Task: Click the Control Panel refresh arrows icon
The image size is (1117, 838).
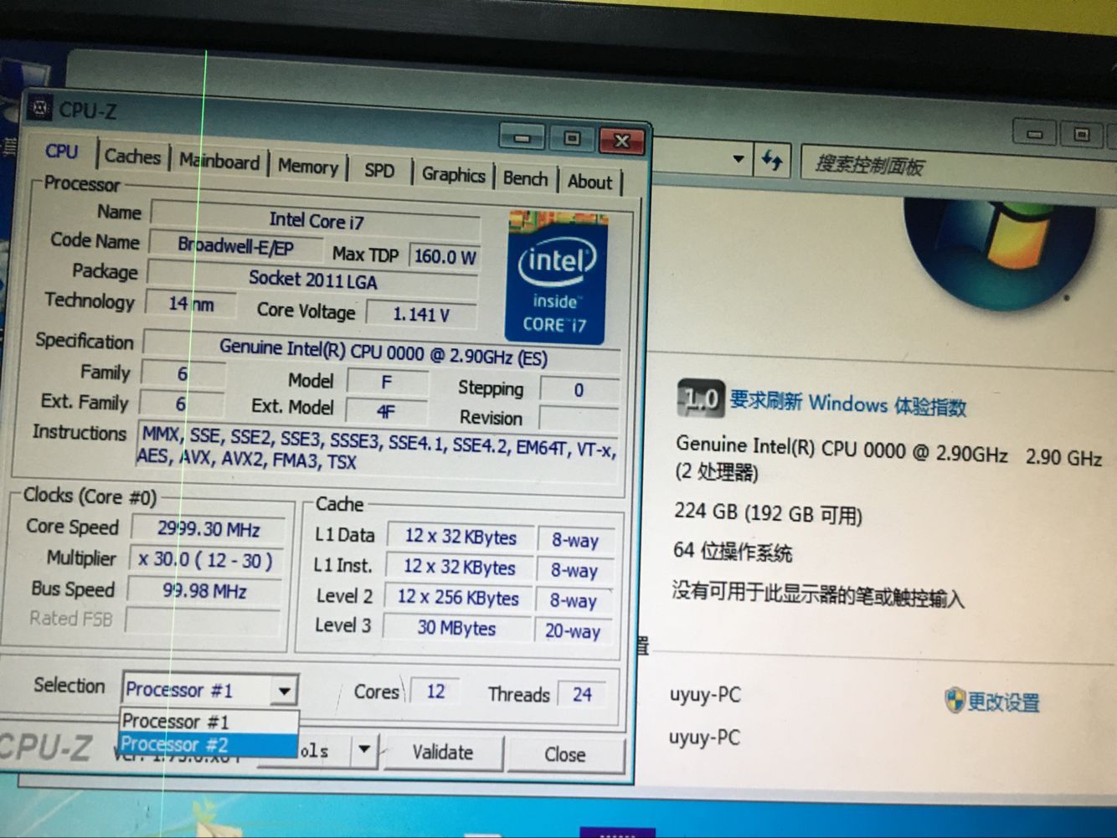Action: [x=771, y=159]
